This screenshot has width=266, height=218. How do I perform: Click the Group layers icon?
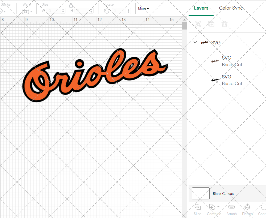(198, 24)
